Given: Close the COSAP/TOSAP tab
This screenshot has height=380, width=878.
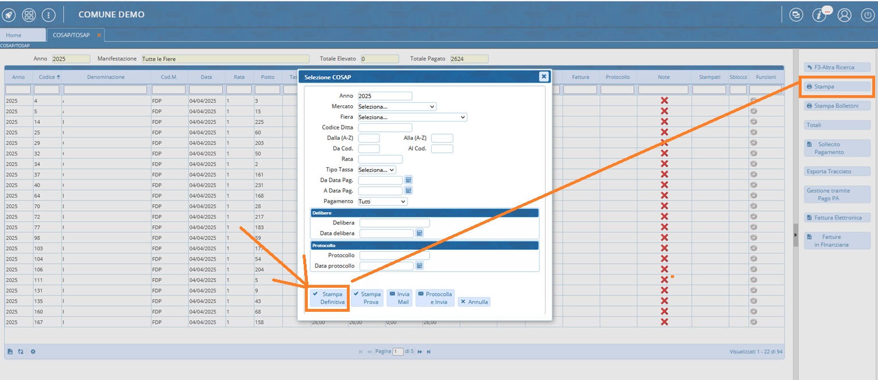Looking at the screenshot, I should (x=99, y=35).
